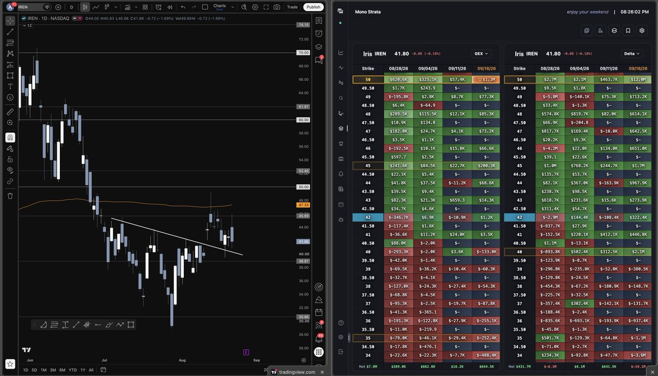The width and height of the screenshot is (658, 376).
Task: Select the 1M time range
Action: click(44, 370)
